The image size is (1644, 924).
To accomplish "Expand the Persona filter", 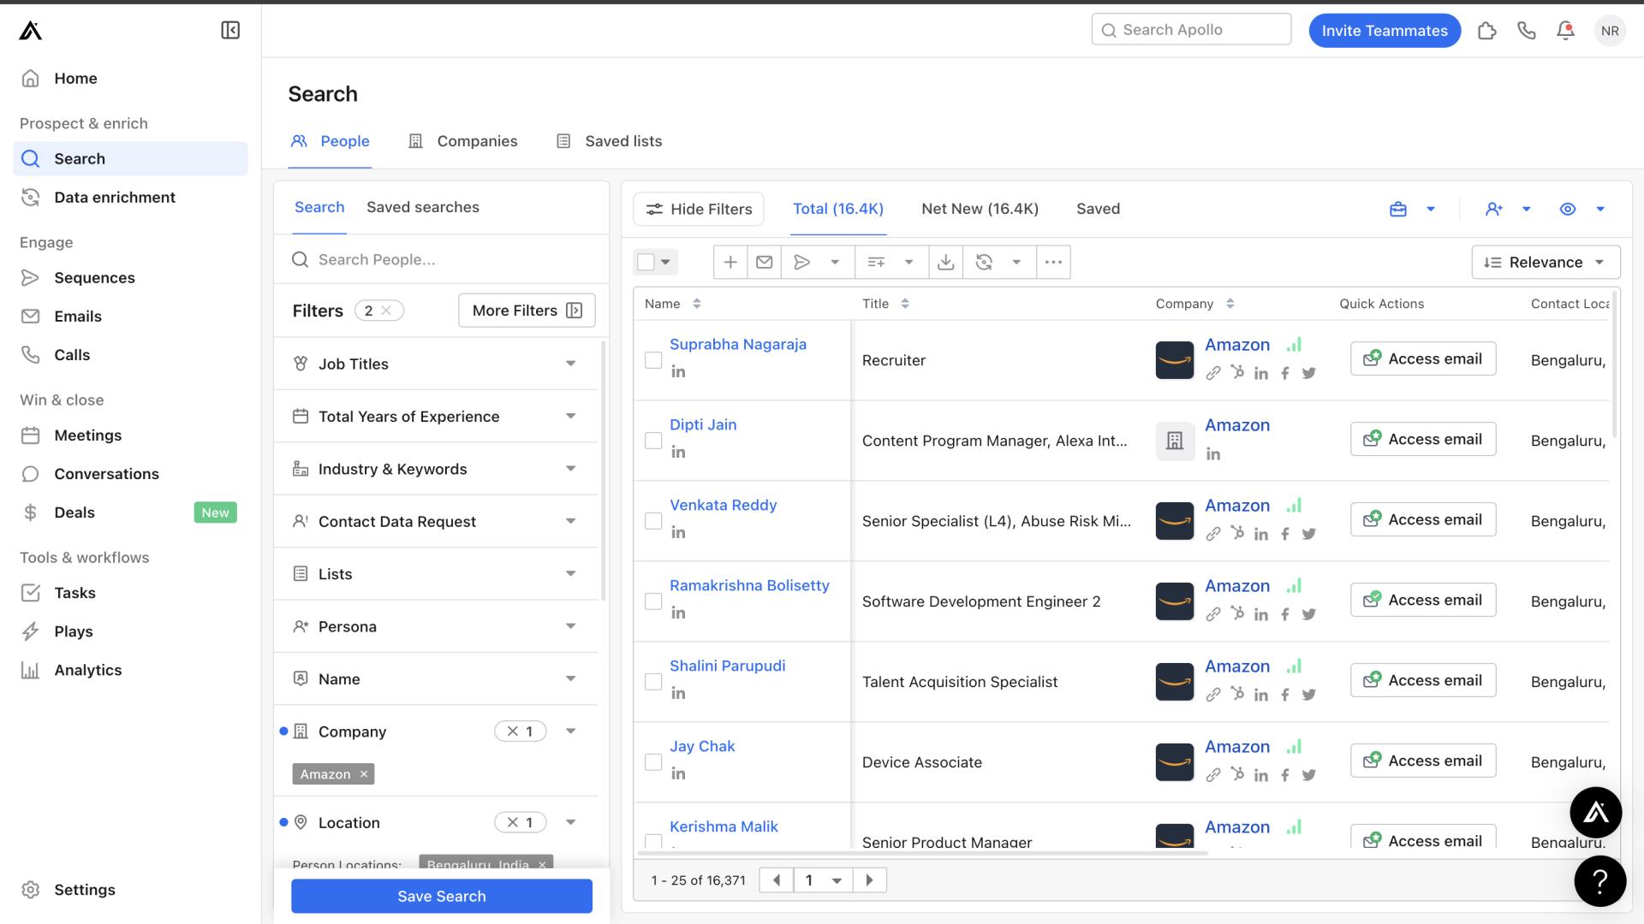I will [x=436, y=627].
